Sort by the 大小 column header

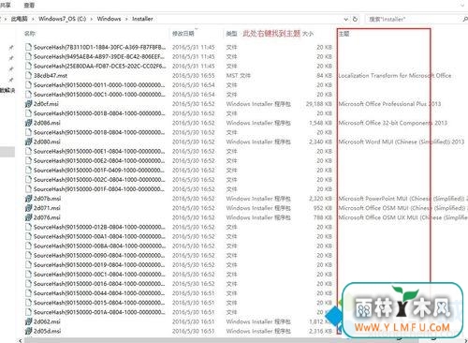coord(308,34)
